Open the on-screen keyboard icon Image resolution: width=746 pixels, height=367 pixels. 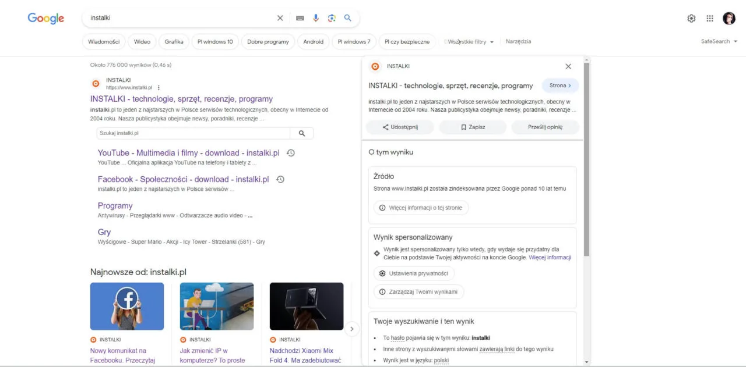point(300,18)
